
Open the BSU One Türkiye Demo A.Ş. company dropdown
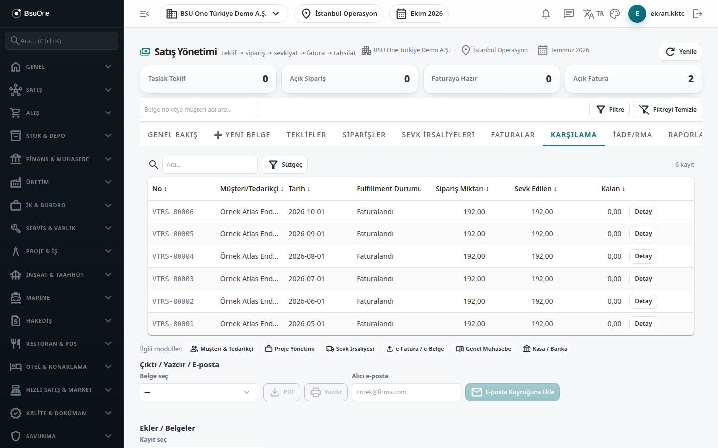coord(224,14)
